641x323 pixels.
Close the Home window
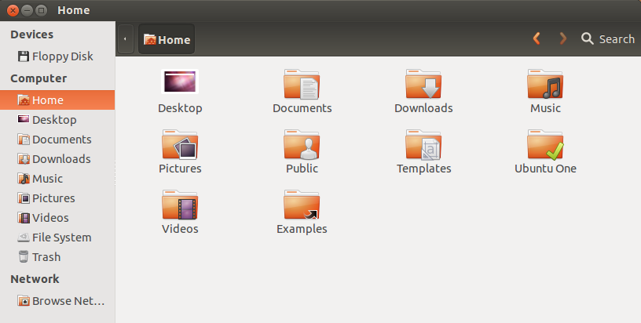(13, 10)
